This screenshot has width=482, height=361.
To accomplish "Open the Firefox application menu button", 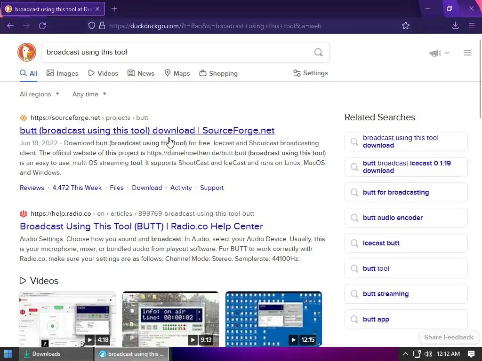I will click(x=472, y=26).
